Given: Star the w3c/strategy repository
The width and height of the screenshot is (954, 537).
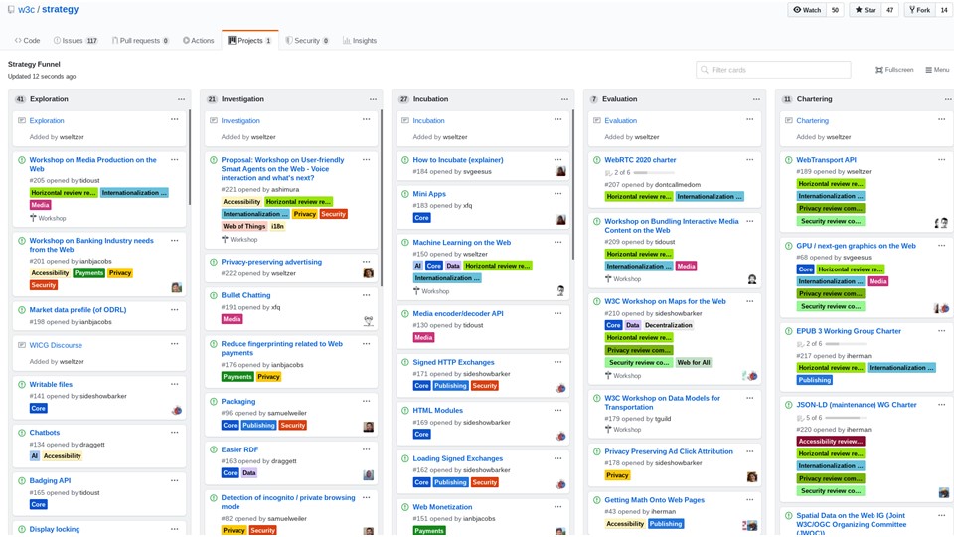Looking at the screenshot, I should point(865,10).
